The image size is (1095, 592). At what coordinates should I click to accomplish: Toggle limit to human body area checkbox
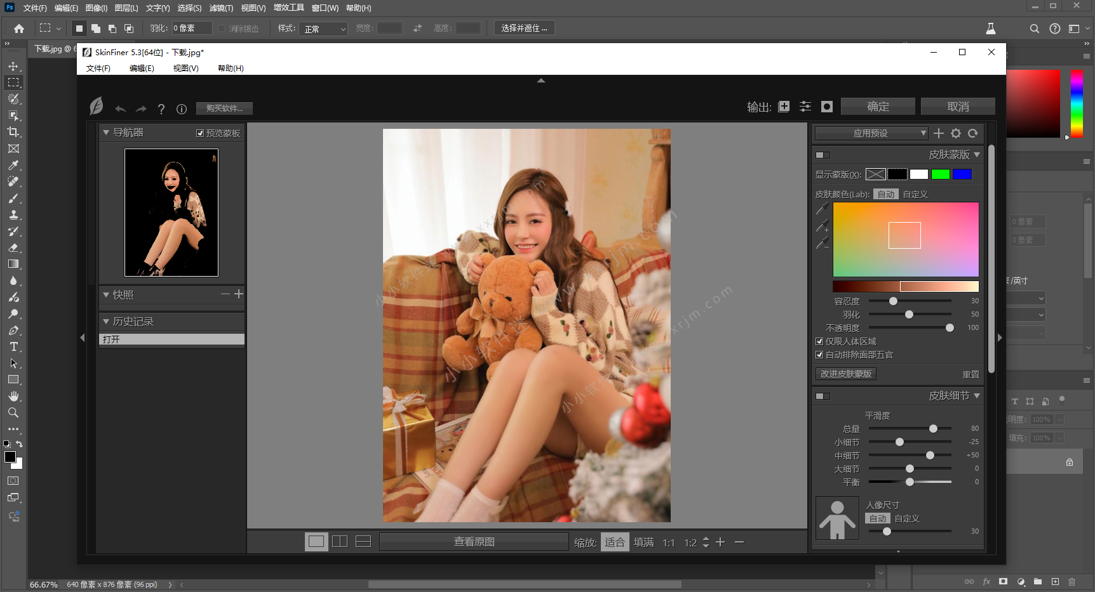tap(819, 341)
